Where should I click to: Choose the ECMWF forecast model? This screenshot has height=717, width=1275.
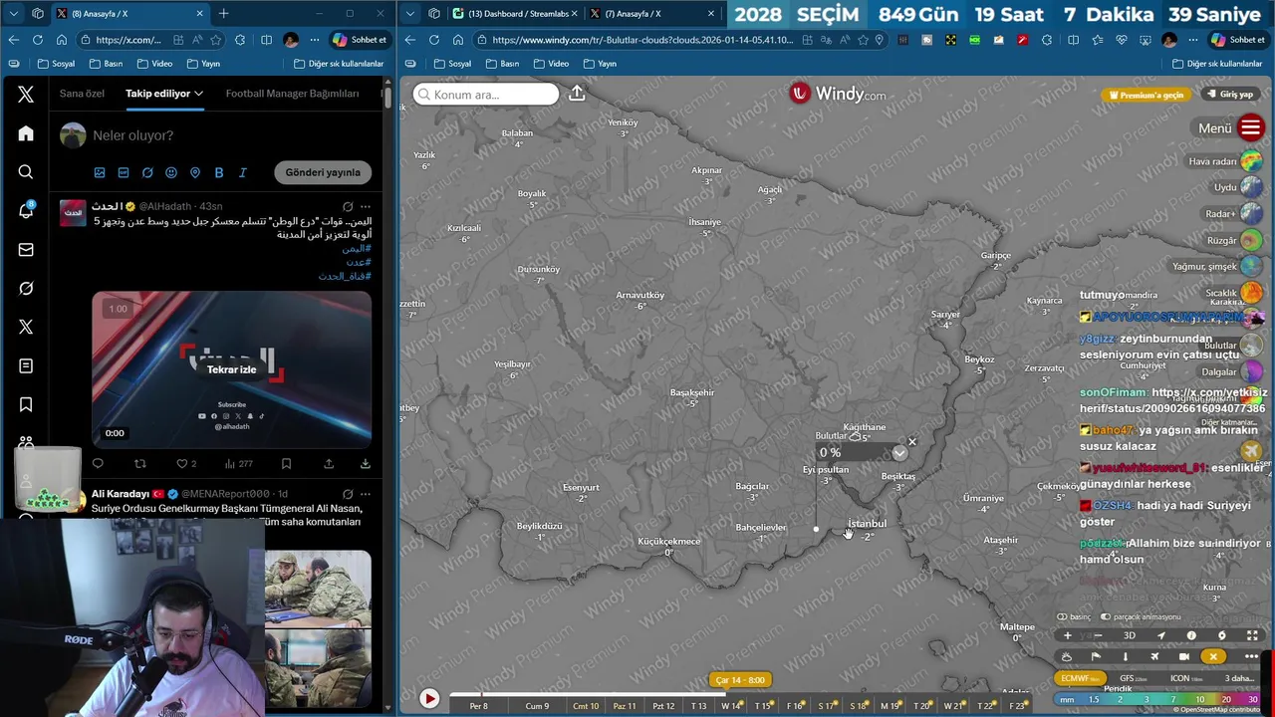tap(1081, 678)
